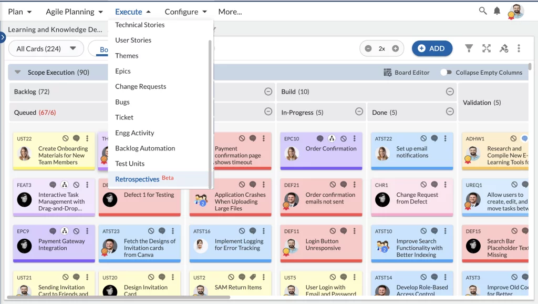The image size is (538, 304).
Task: Open comments on ATST23 card
Action: point(162,231)
